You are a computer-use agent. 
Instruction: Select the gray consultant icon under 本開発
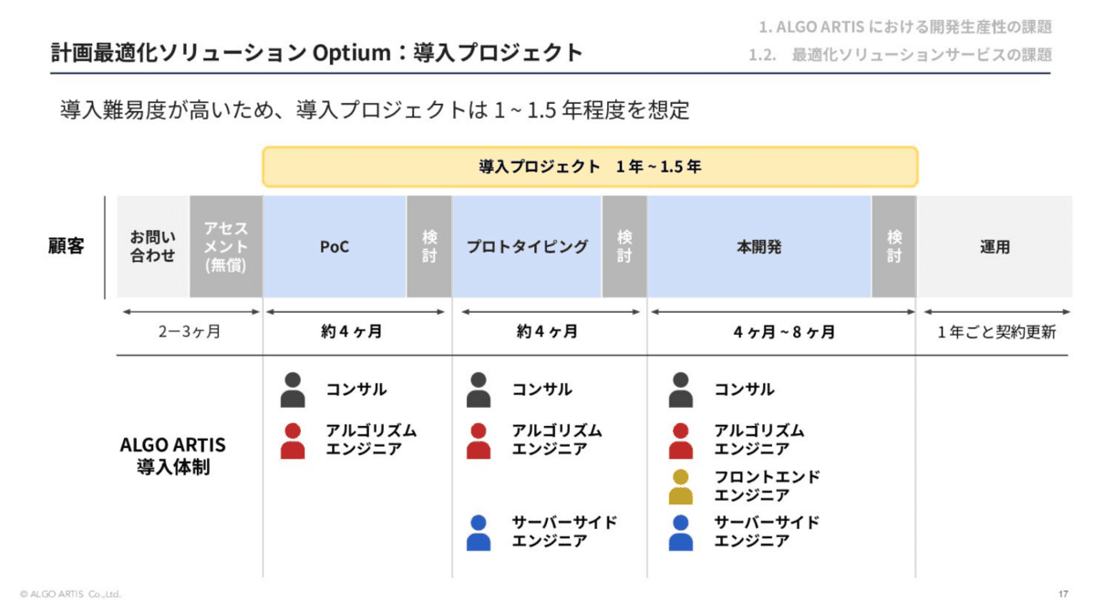[681, 389]
